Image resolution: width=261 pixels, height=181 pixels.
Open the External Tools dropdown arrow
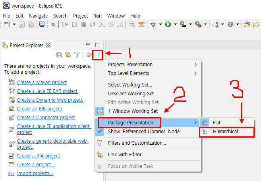tap(205, 24)
